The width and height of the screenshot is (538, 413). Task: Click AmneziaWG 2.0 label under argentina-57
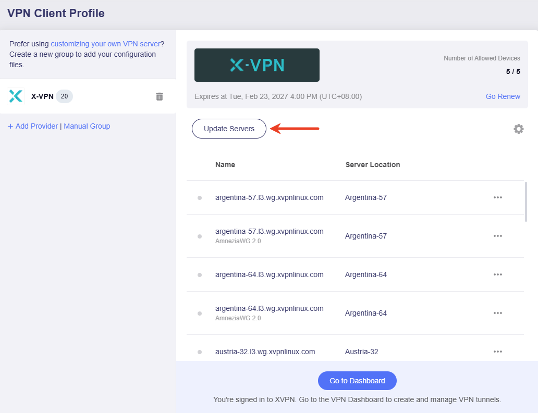[238, 241]
